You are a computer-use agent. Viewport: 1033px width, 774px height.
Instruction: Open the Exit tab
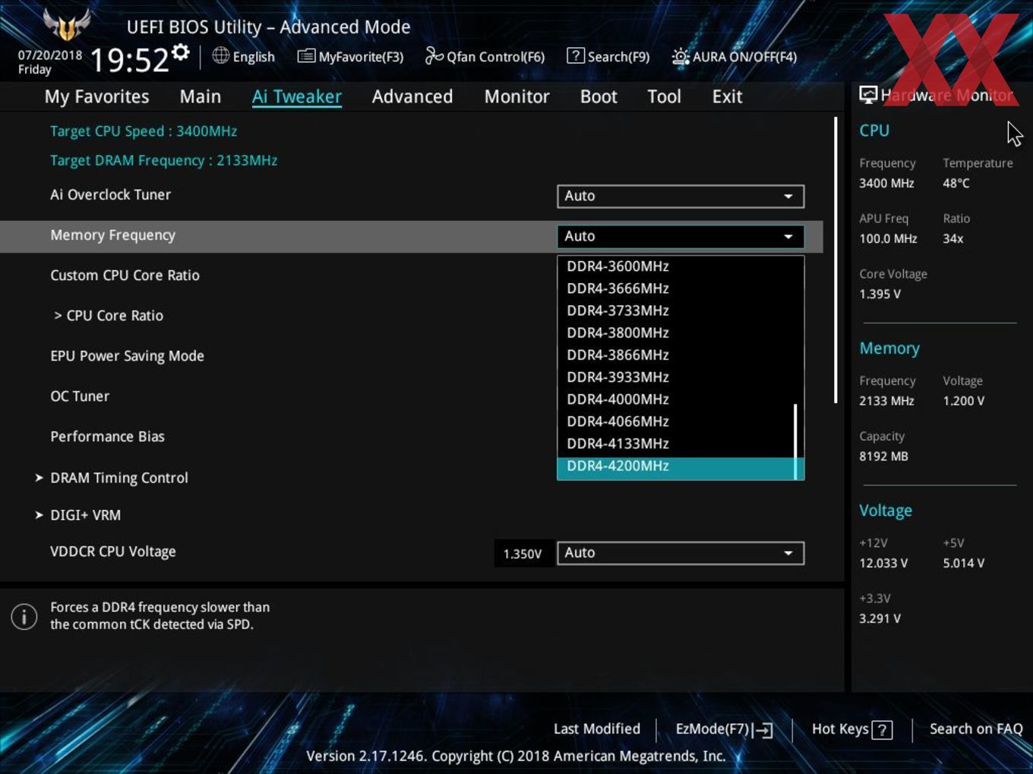pos(727,96)
